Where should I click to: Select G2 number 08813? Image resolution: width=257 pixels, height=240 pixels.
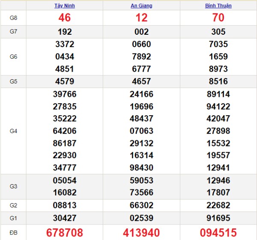tap(64, 205)
